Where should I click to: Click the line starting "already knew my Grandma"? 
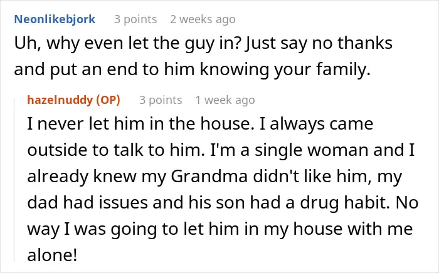pos(214,177)
